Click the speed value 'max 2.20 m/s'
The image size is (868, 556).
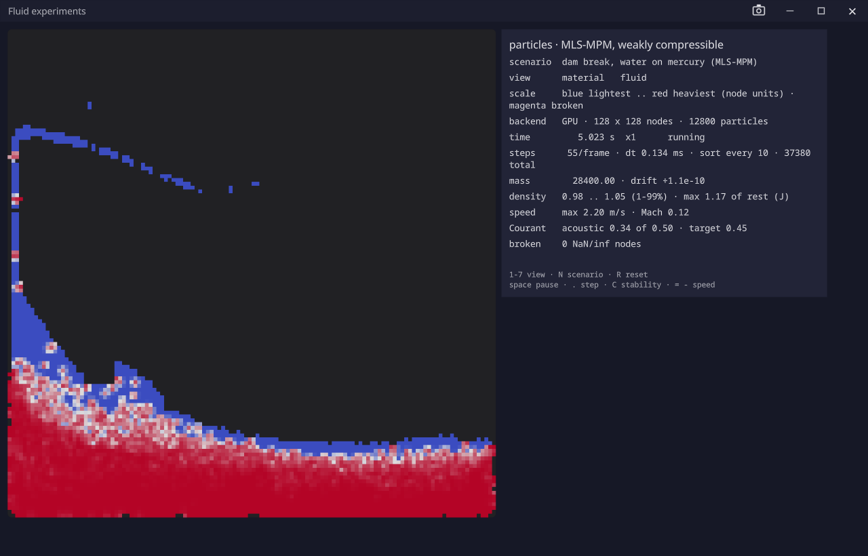593,213
